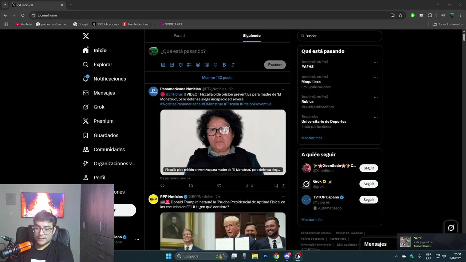The image size is (466, 262).
Task: Bookmark this page with star icon
Action: [400, 15]
